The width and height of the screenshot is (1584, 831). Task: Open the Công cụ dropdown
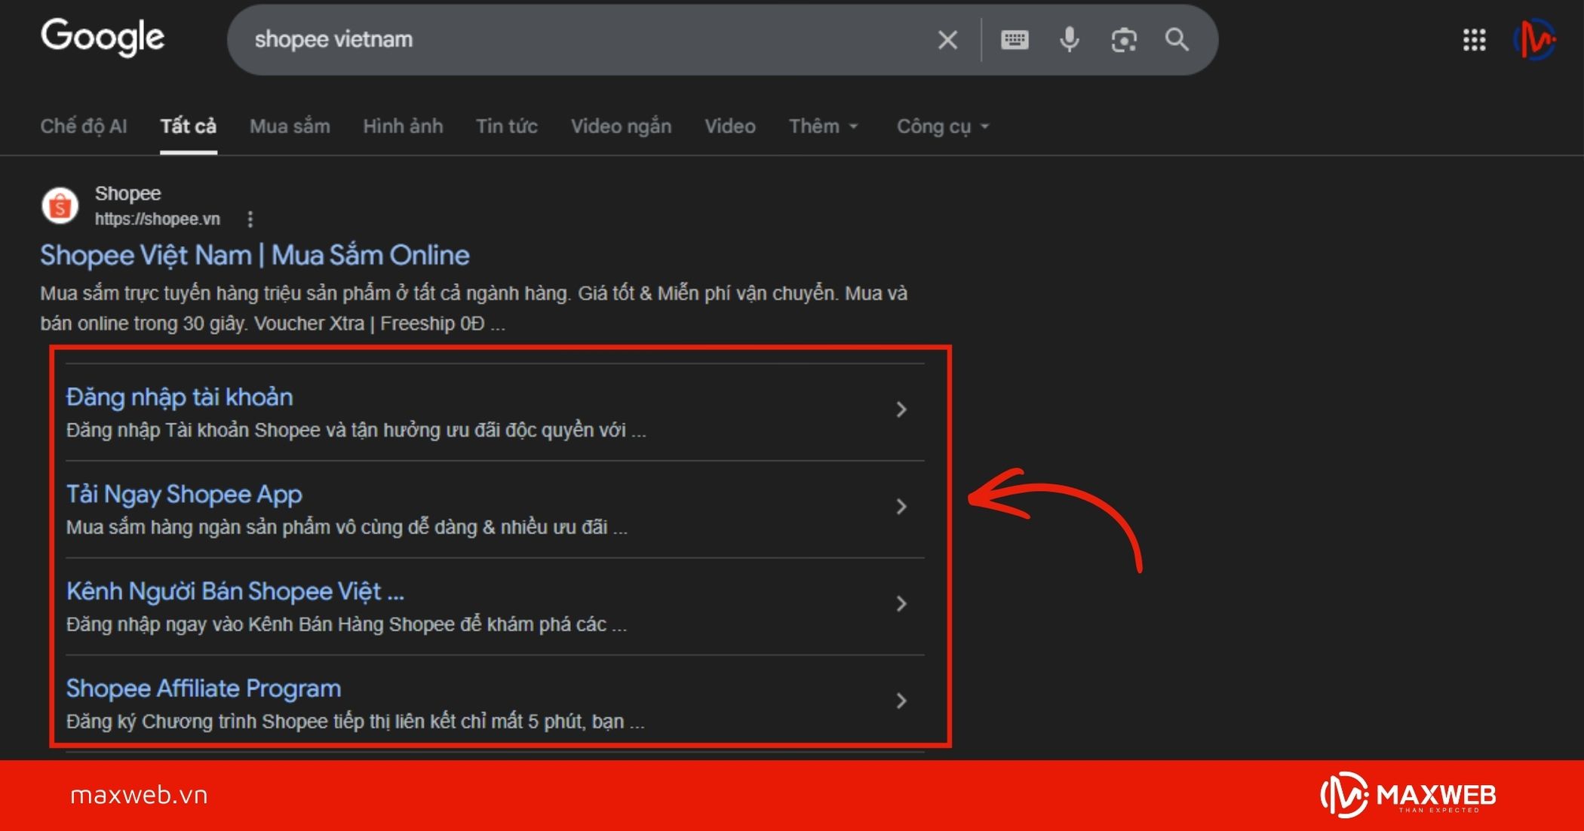click(941, 126)
